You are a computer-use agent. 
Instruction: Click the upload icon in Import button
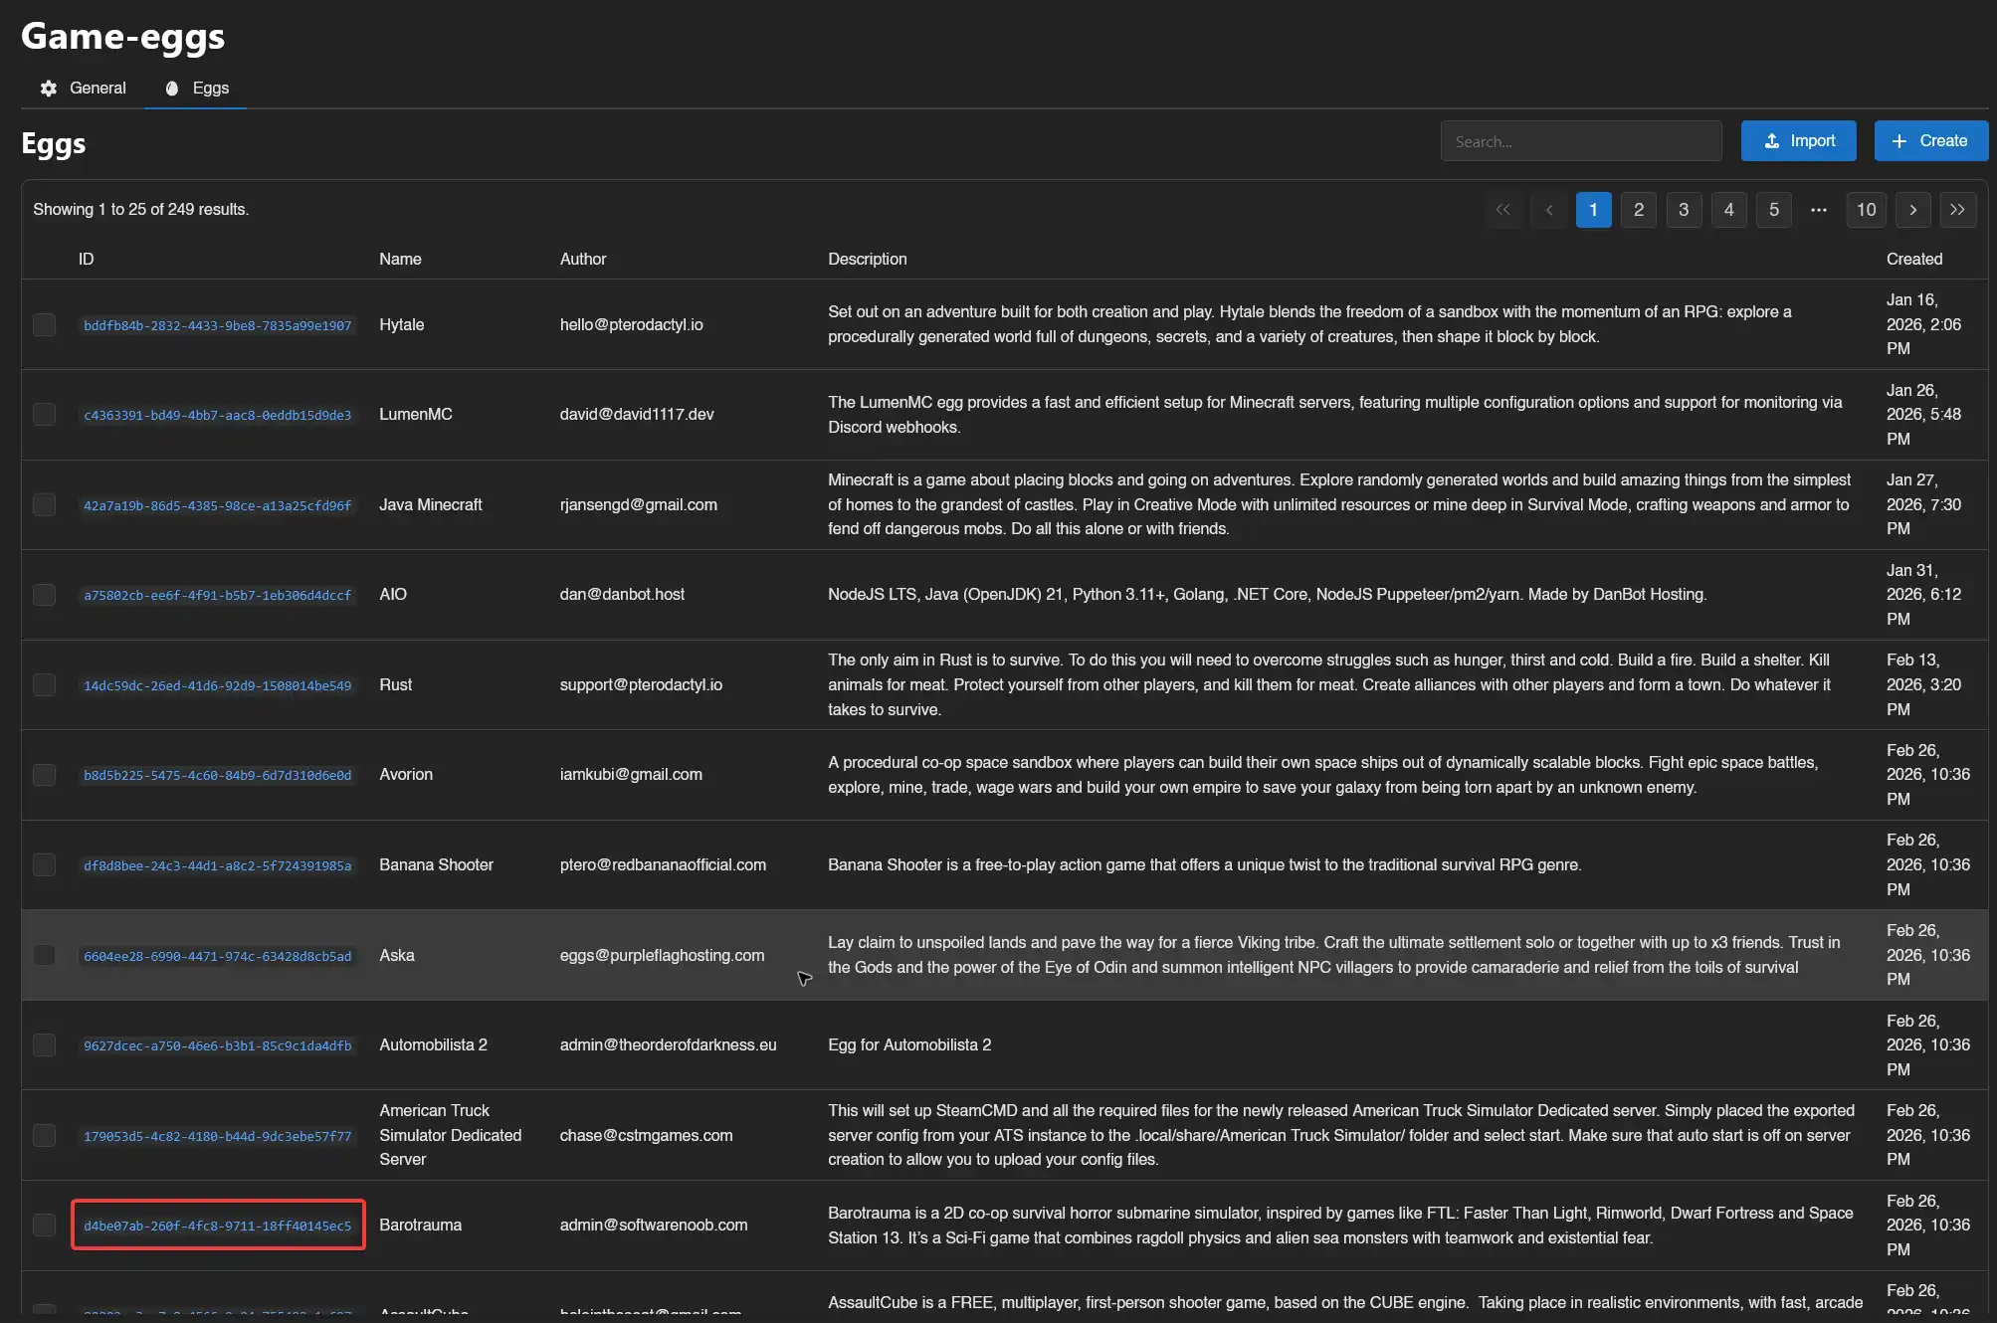(1771, 141)
